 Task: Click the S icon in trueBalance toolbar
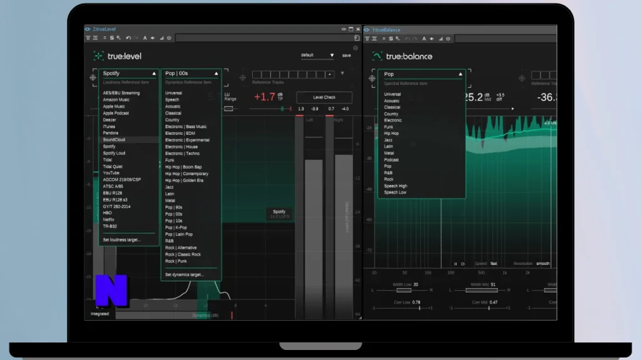(x=391, y=39)
